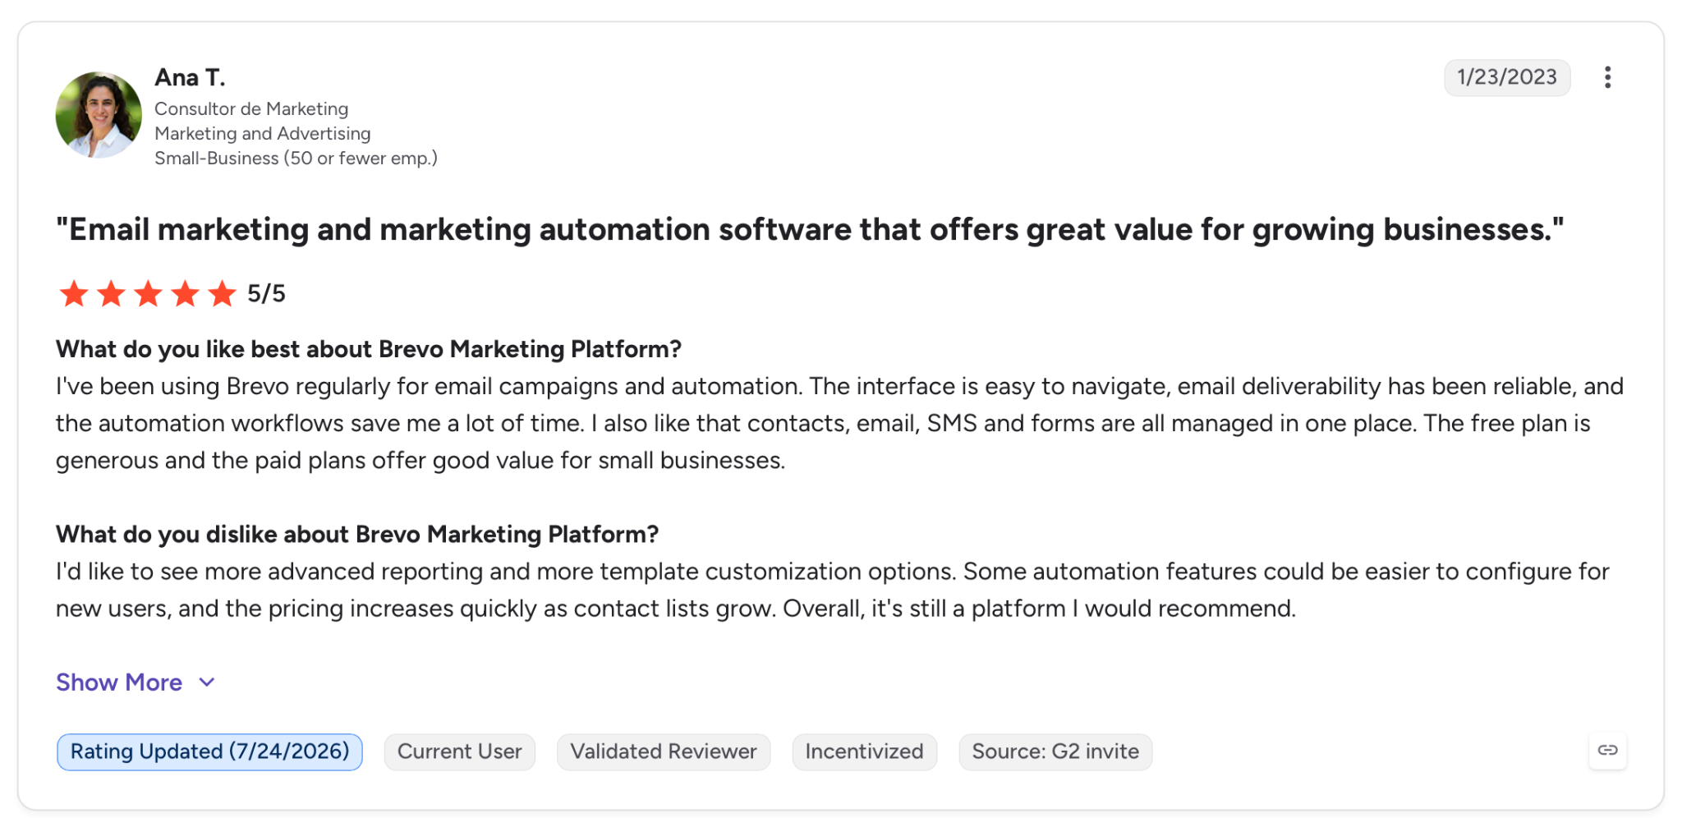Open reviewer name Ana T.

(x=190, y=77)
